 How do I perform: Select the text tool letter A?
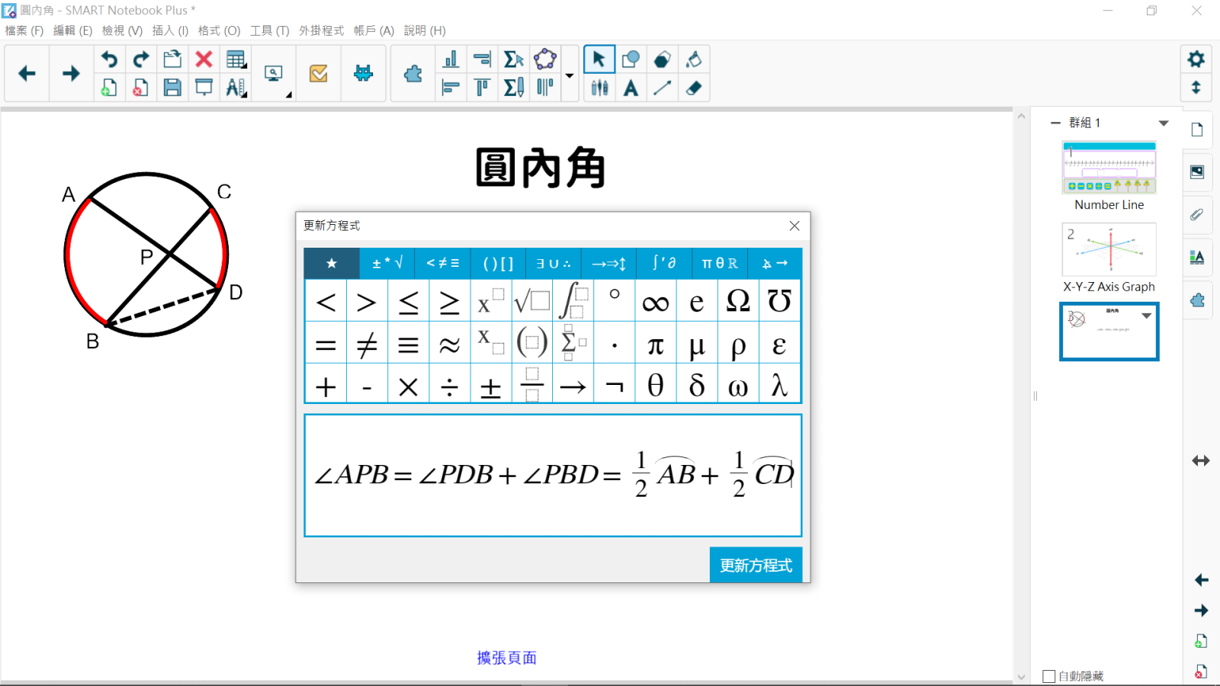point(631,88)
